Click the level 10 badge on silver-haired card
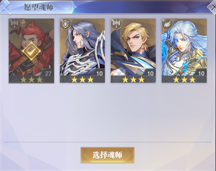Screen dimensions: 216x171 [99, 73]
